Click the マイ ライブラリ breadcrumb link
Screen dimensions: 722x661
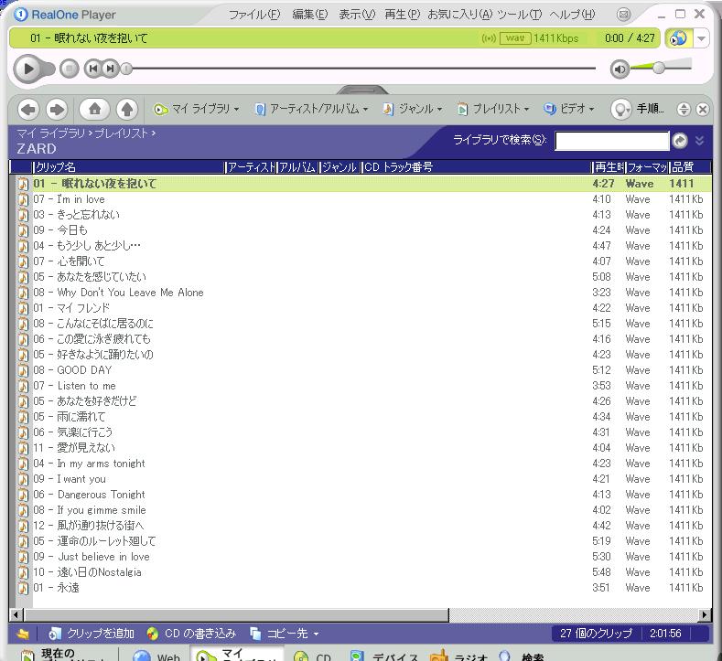[x=50, y=133]
